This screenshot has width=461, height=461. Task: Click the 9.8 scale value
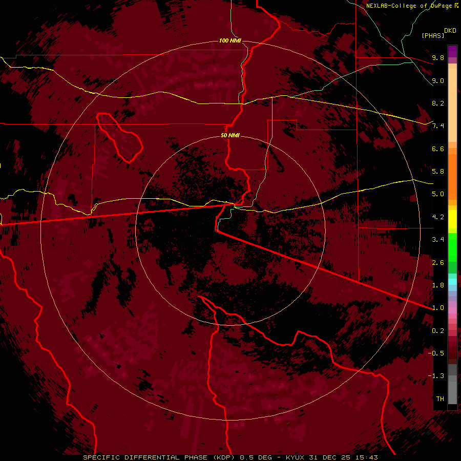click(438, 57)
